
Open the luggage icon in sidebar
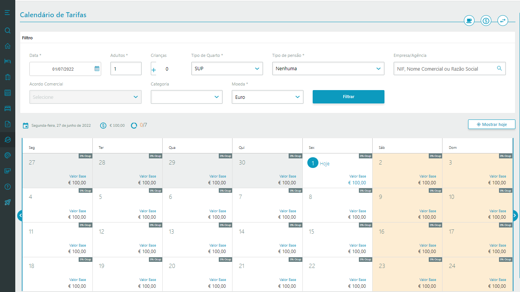point(7,77)
